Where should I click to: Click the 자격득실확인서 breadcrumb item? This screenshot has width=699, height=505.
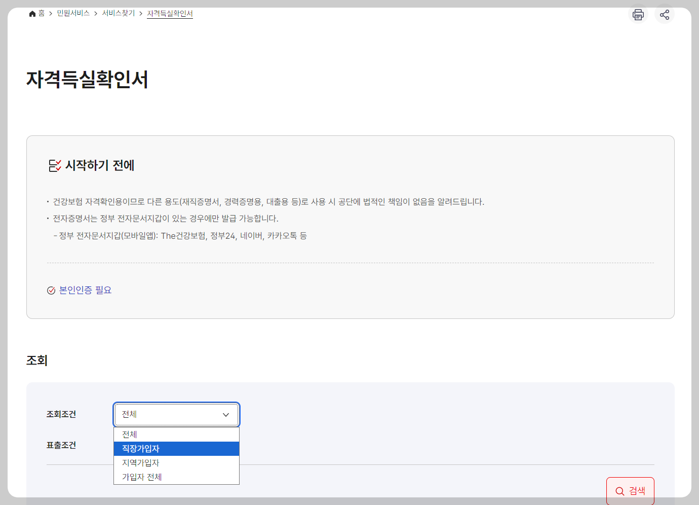tap(170, 14)
